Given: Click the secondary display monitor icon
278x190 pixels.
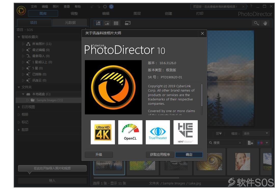Looking at the screenshot, I should [x=127, y=23].
